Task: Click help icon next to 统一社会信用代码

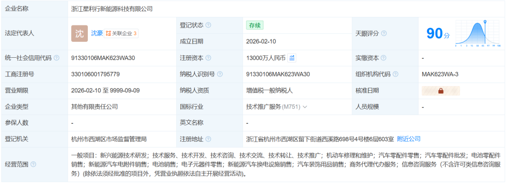Action: click(x=57, y=58)
